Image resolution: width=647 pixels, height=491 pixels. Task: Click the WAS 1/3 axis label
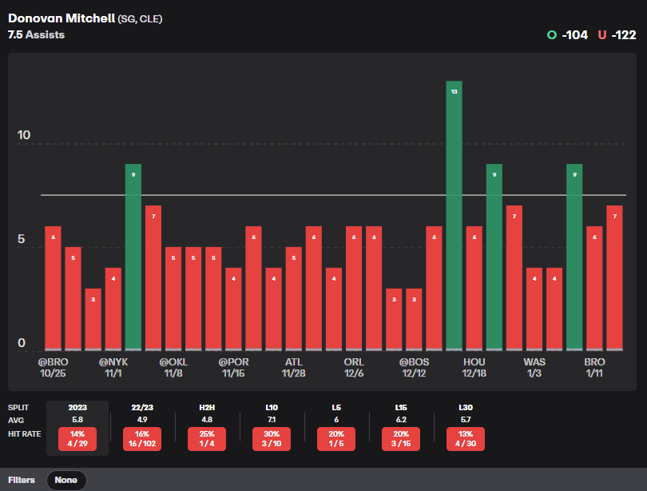[534, 368]
